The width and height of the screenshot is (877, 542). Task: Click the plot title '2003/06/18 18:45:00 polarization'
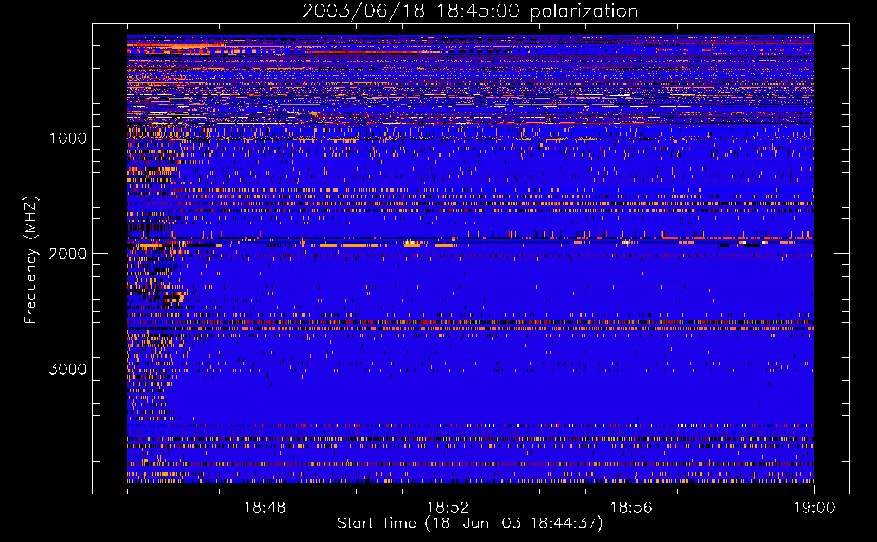[470, 11]
